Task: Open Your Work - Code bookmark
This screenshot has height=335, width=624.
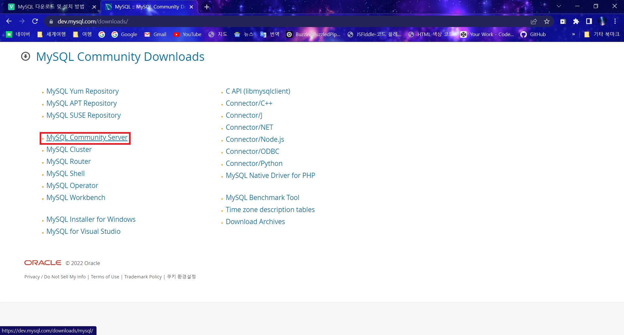Action: click(x=487, y=34)
